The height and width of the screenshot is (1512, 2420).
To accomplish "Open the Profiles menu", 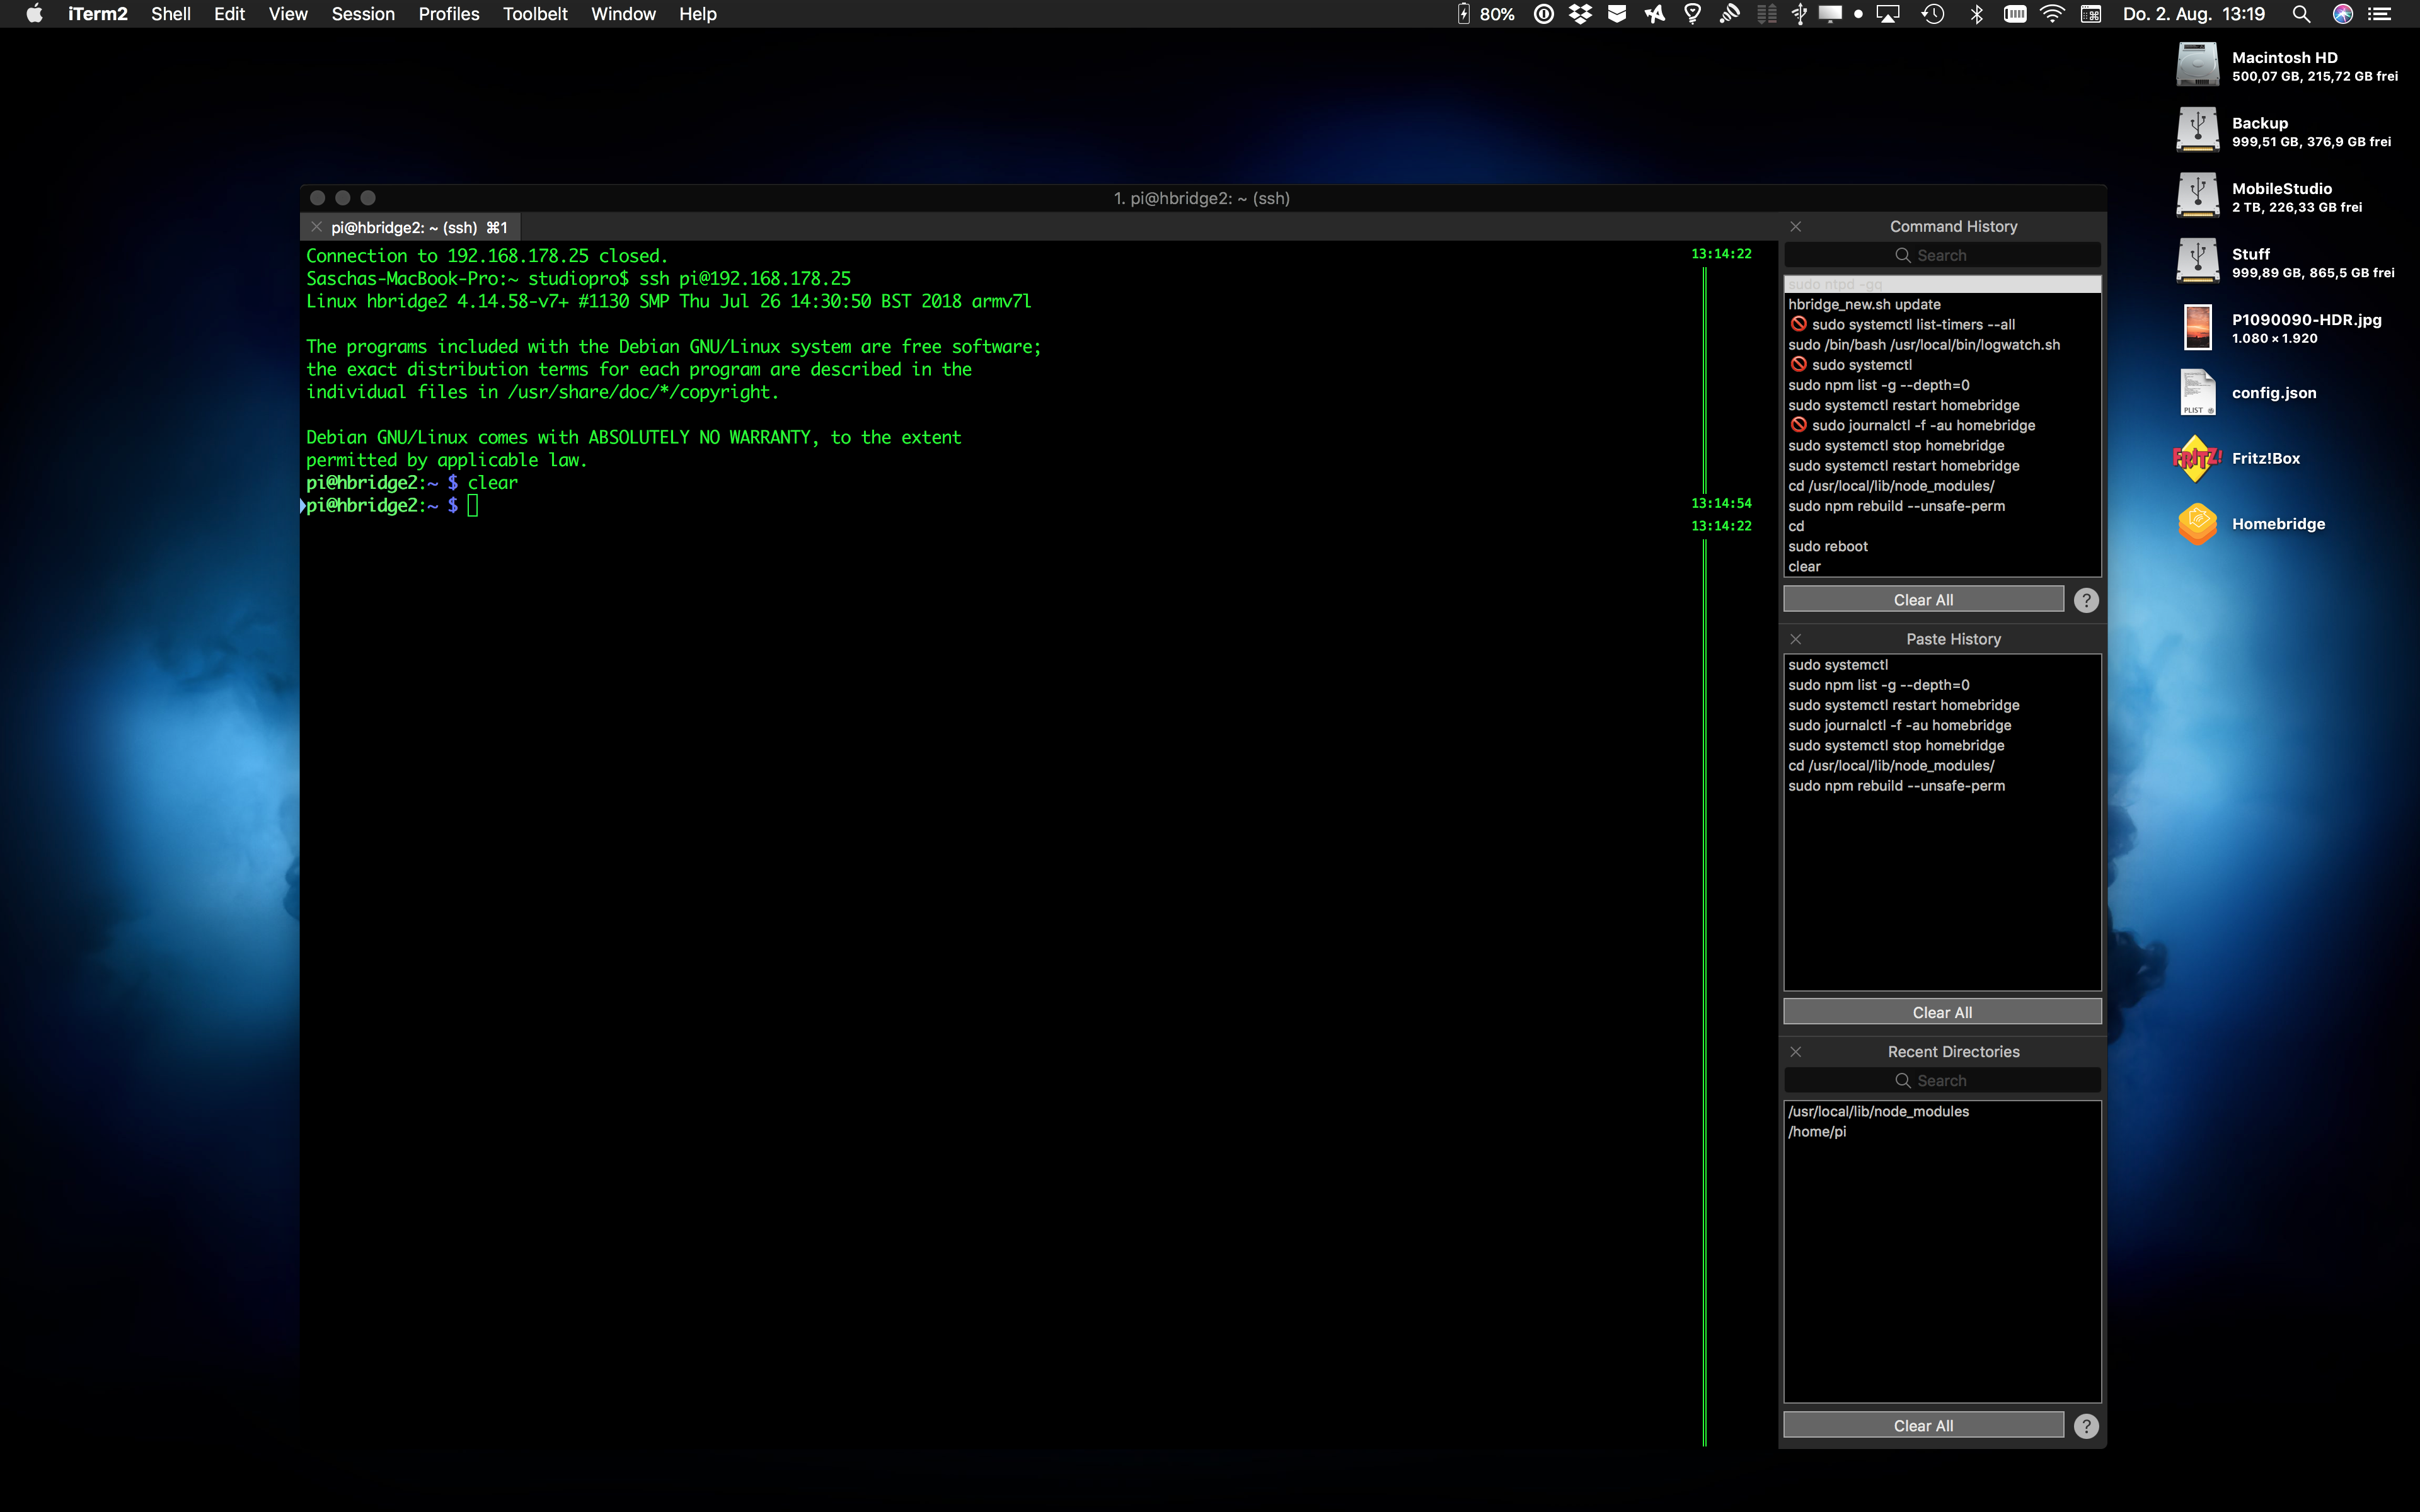I will 448,14.
